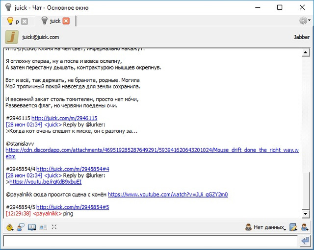Click the chat scrollbar up arrow
The height and width of the screenshot is (250, 314).
pos(306,52)
